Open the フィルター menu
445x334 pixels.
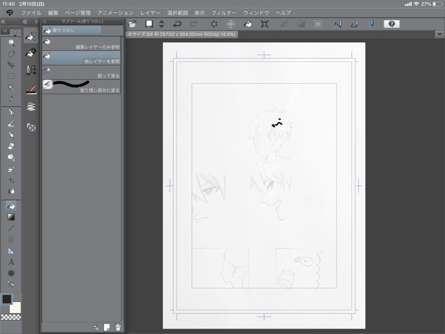point(224,13)
